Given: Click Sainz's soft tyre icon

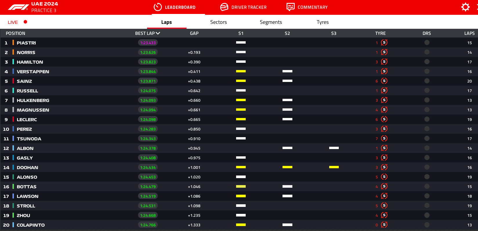Looking at the screenshot, I should (384, 81).
